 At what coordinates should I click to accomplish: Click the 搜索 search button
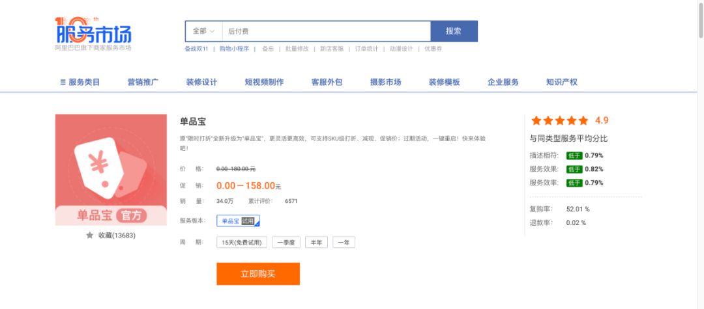coord(454,31)
